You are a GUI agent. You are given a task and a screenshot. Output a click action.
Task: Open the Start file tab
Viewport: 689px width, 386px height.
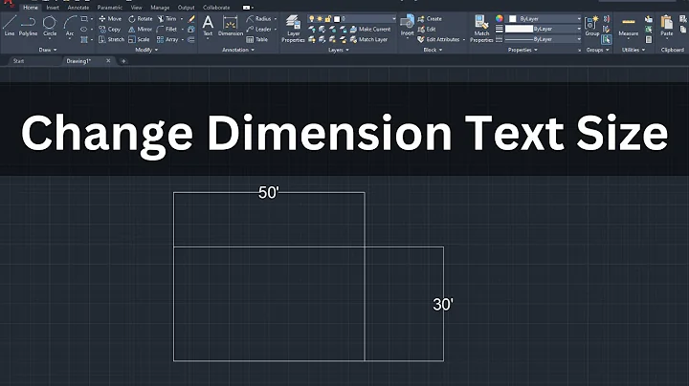(18, 61)
